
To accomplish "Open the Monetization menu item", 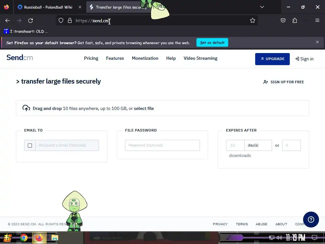I will 145,58.
